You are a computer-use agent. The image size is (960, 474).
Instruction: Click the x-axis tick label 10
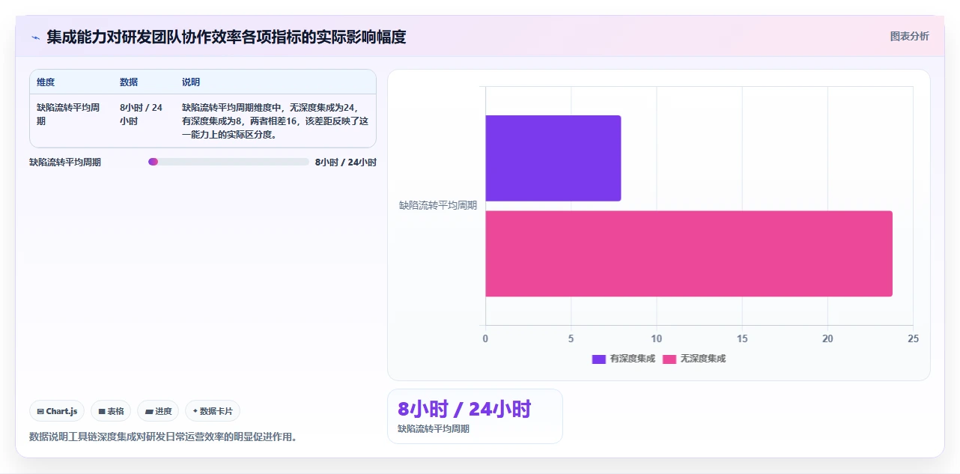tap(657, 338)
